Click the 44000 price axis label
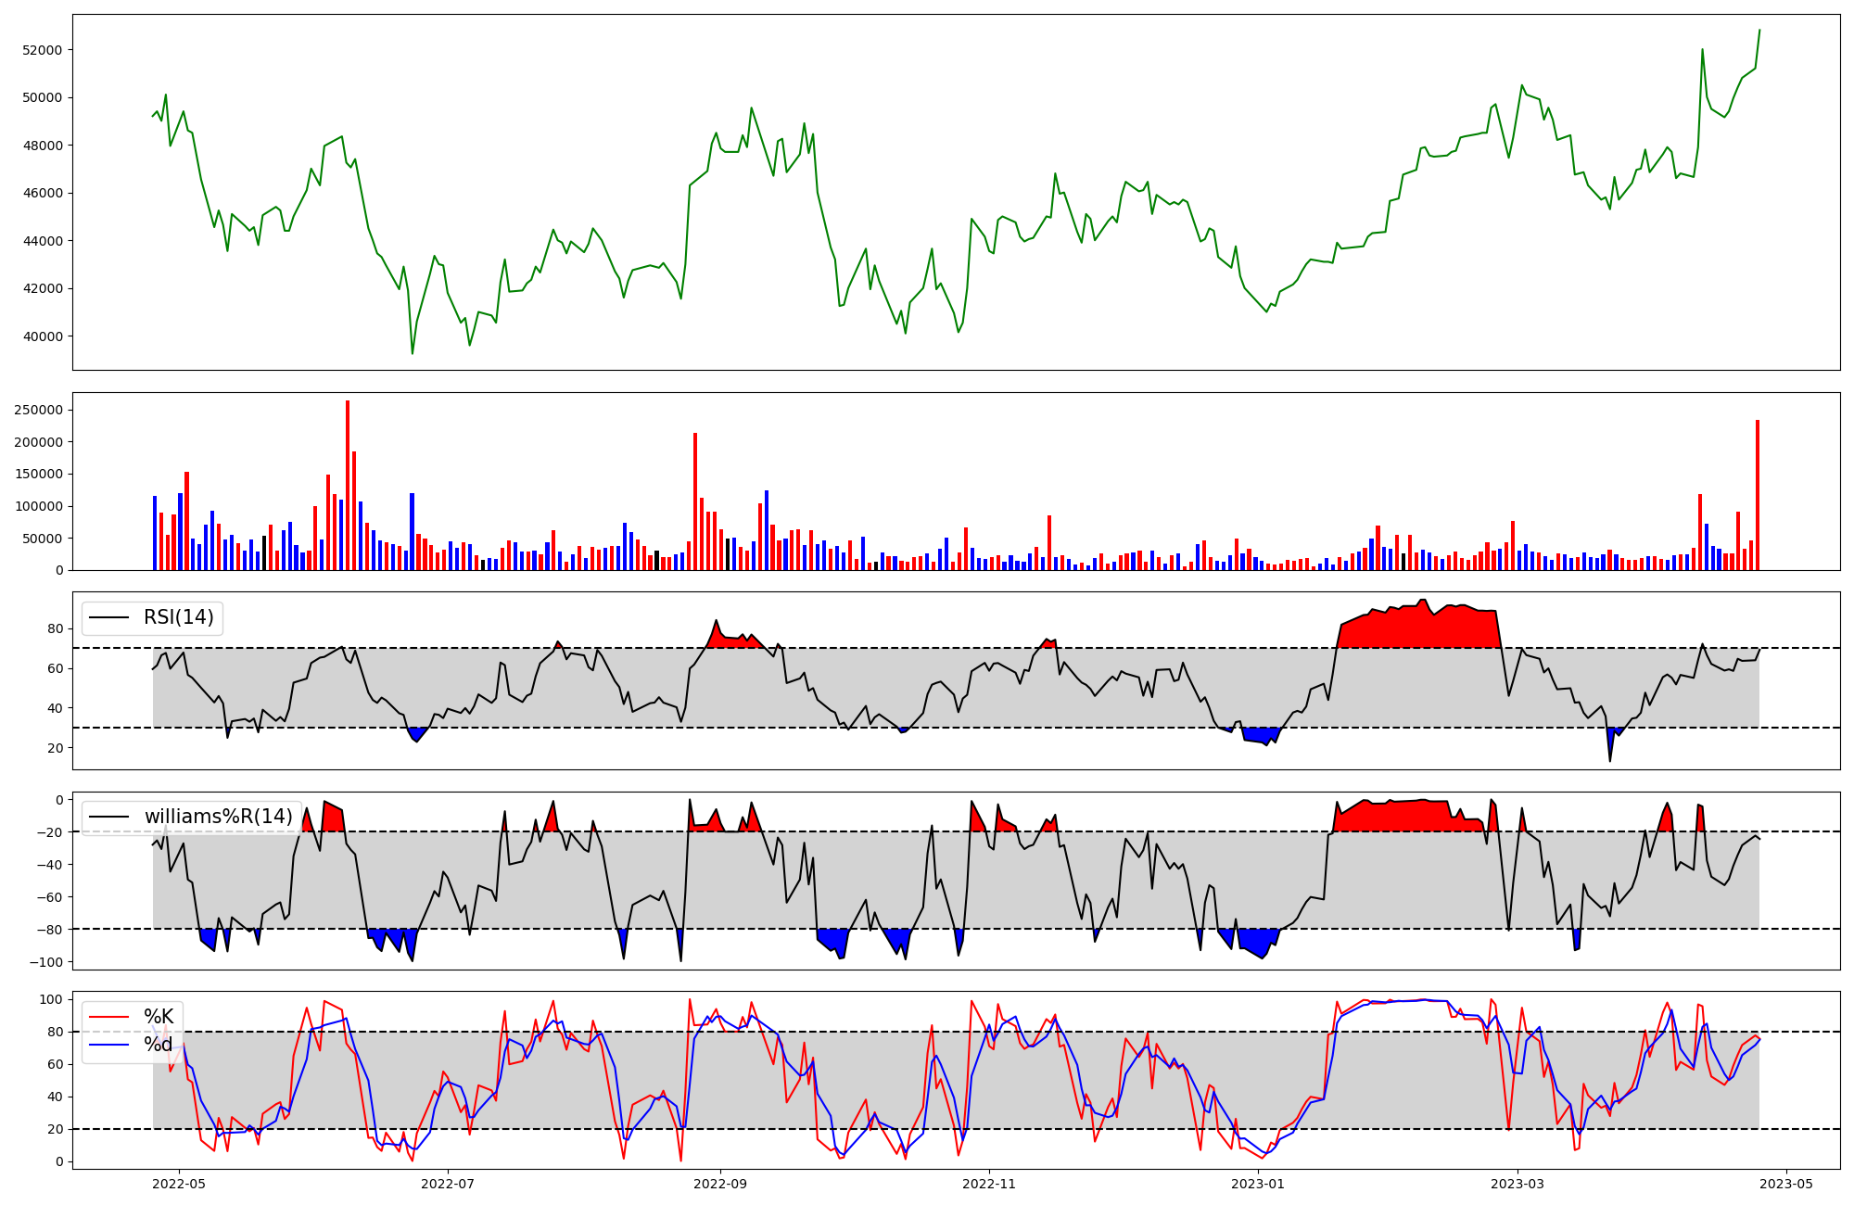The width and height of the screenshot is (1854, 1205). point(43,241)
